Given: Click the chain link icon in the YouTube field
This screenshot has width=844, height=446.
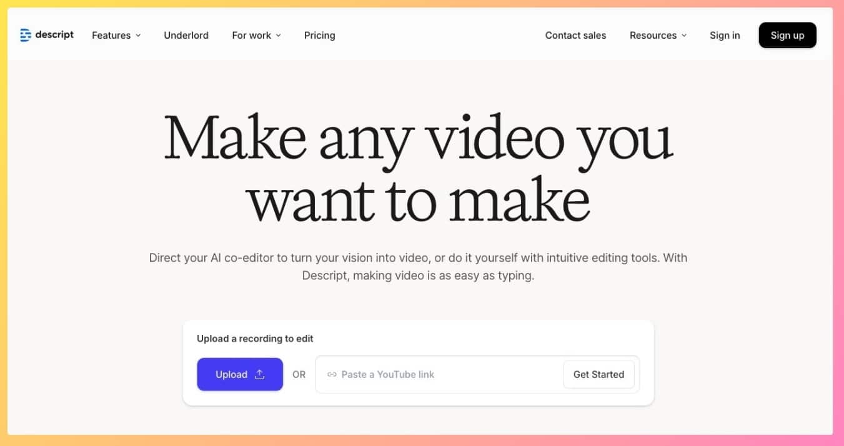Looking at the screenshot, I should (332, 375).
